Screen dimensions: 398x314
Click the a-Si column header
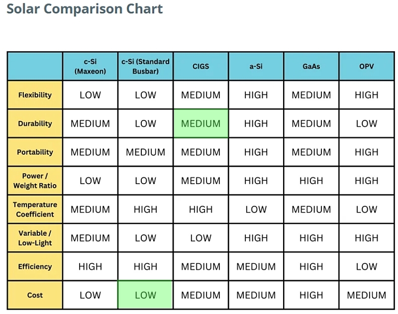coord(256,66)
